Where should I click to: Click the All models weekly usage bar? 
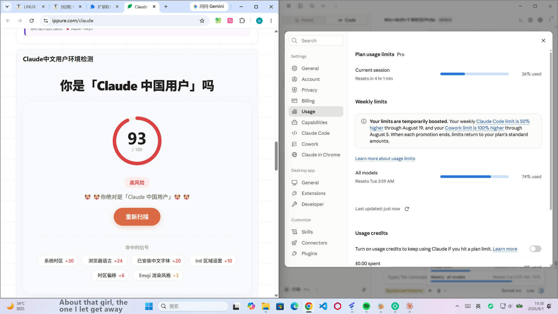(x=474, y=176)
